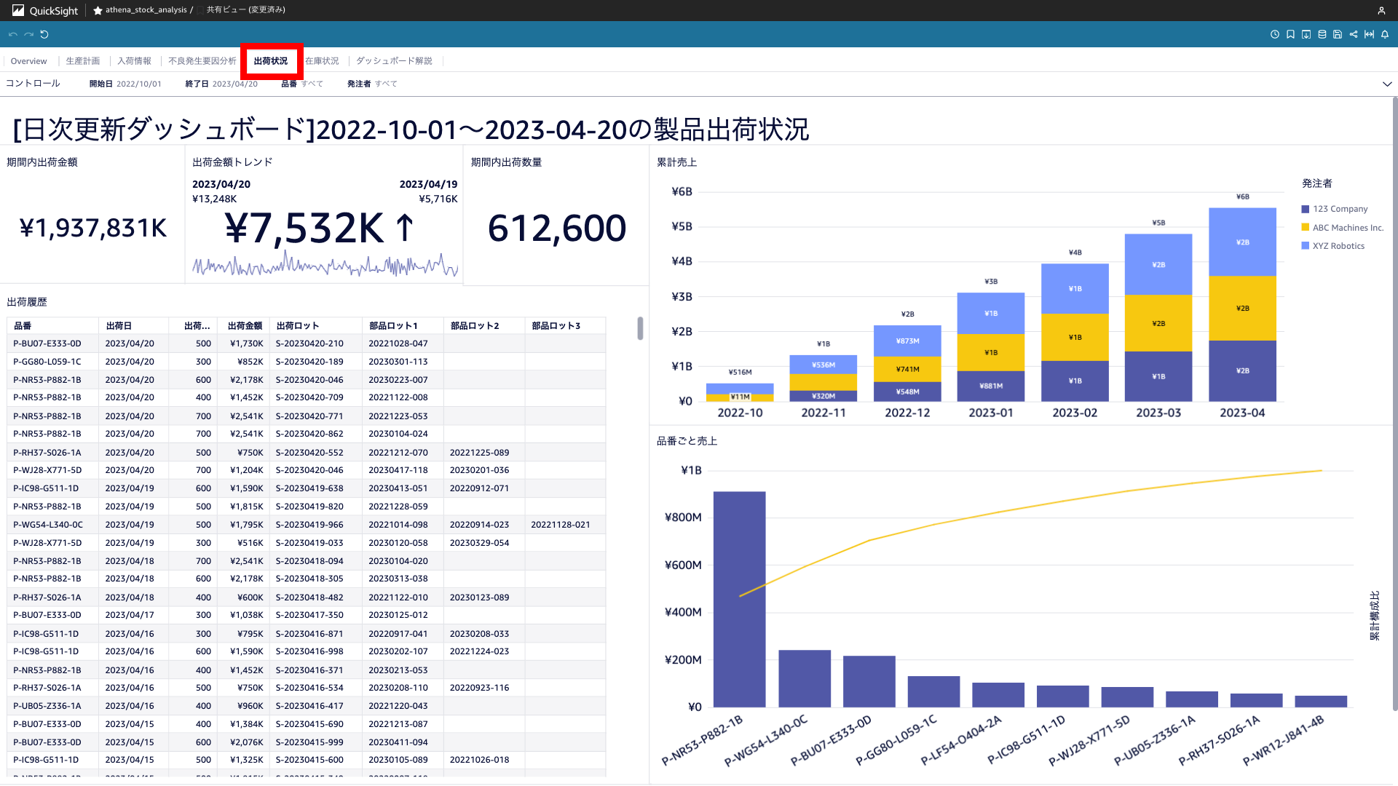
Task: Toggle 123 Company legend entry
Action: tap(1340, 209)
